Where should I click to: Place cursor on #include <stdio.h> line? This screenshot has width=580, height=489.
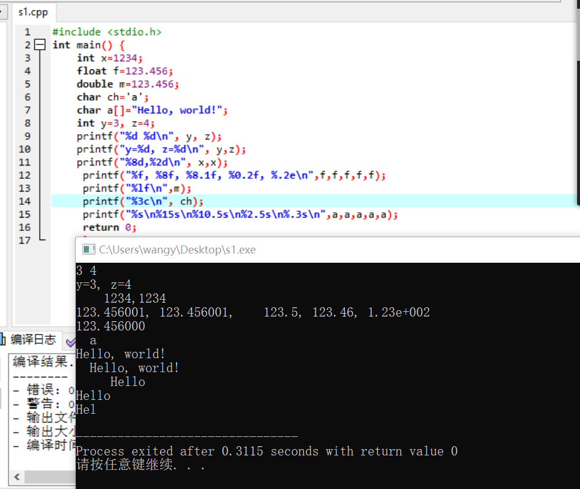107,32
